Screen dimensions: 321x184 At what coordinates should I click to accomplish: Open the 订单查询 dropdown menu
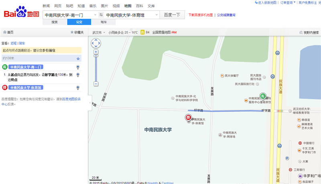[x=288, y=3]
